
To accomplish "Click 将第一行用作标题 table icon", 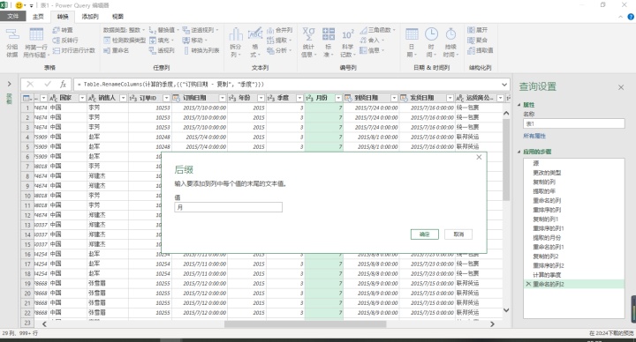I will (x=36, y=34).
